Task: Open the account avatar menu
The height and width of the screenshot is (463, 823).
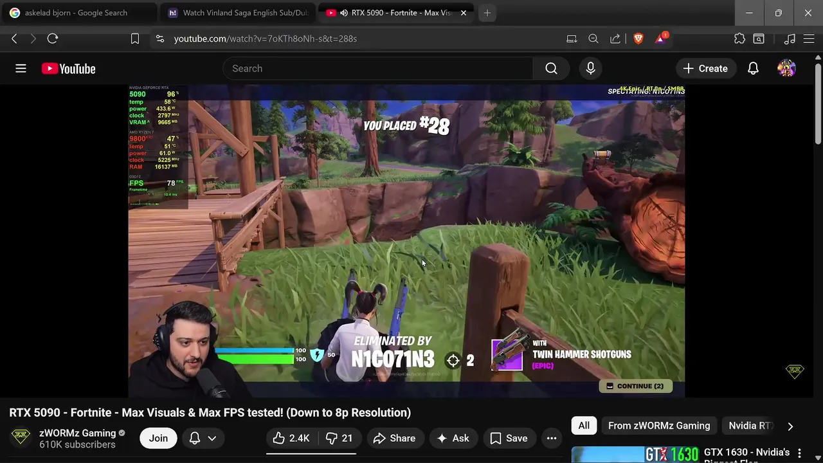Action: coord(786,68)
